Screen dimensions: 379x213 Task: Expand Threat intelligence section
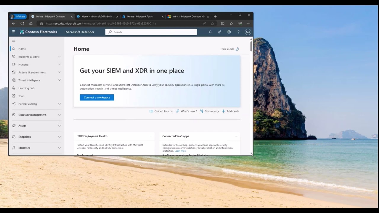click(59, 80)
